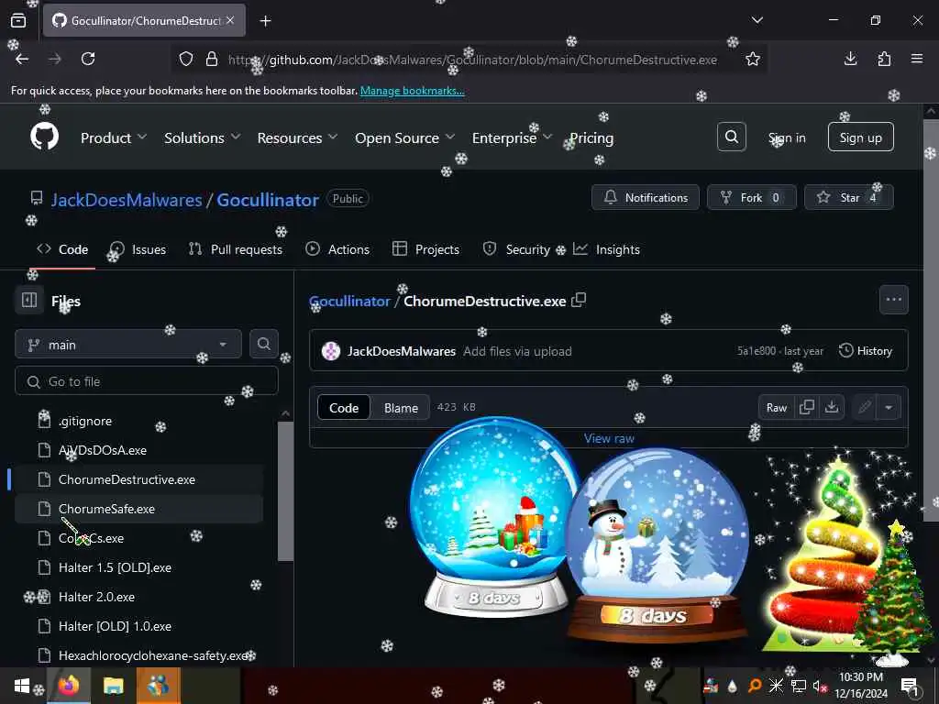Screen dimensions: 939x704
Task: Expand the Resources menu
Action: pos(297,137)
